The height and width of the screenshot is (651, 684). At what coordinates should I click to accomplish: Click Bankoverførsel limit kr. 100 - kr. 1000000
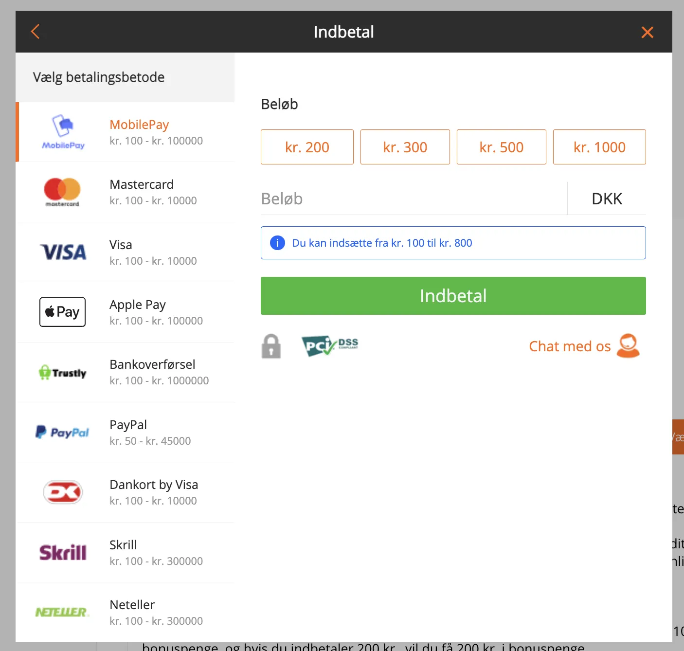(x=159, y=380)
